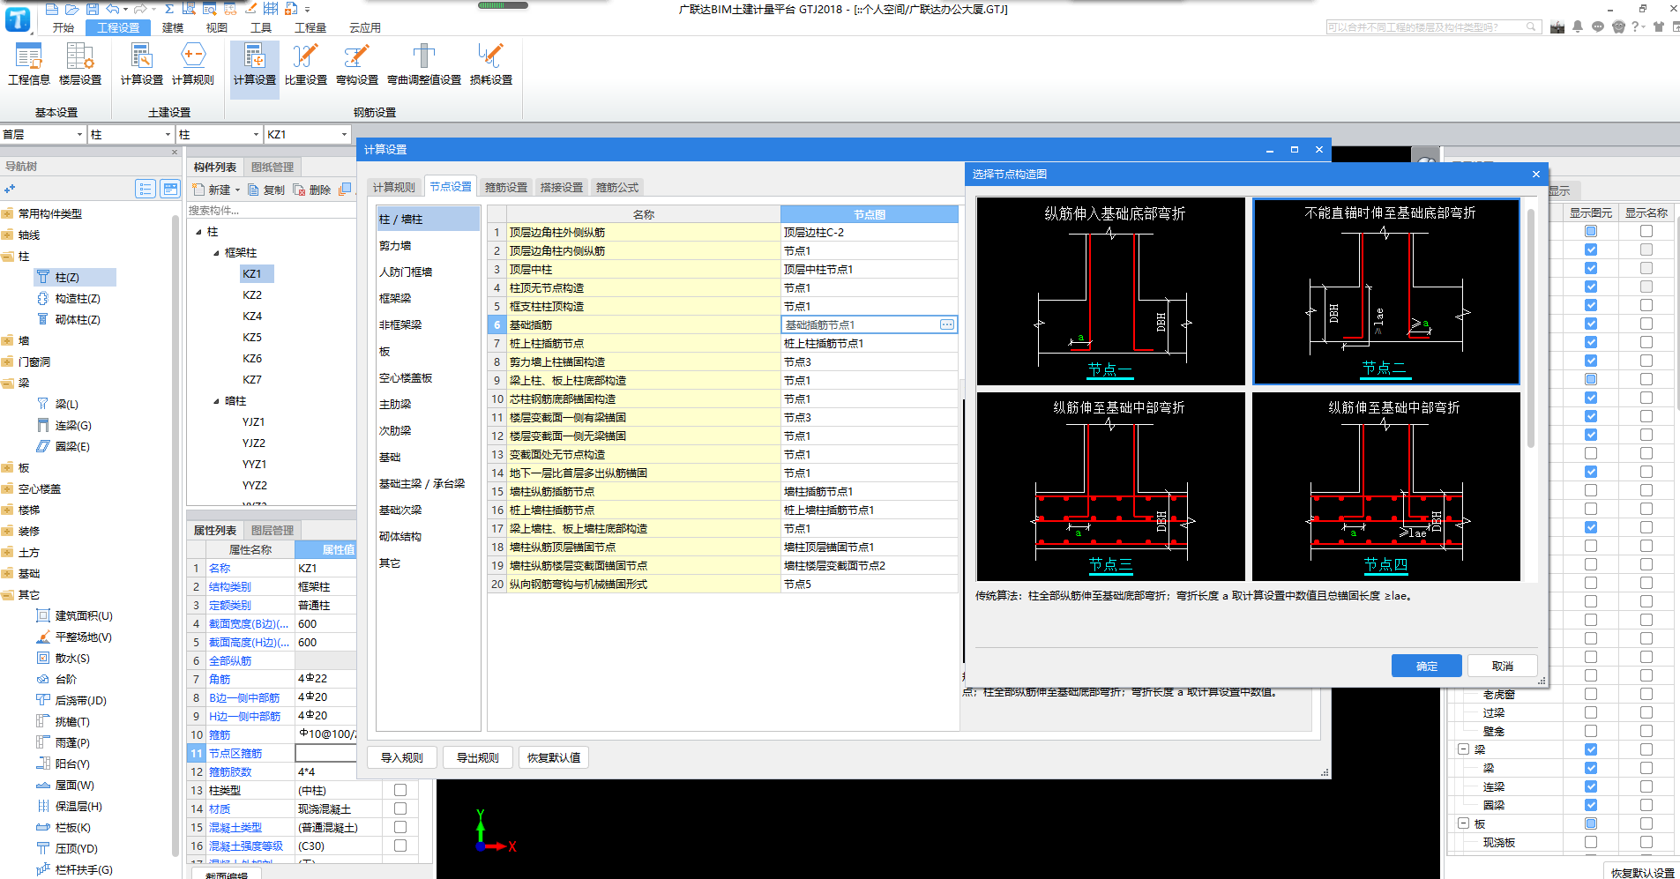Click the New file icon in quick access toolbar
This screenshot has height=879, width=1680.
tap(52, 9)
